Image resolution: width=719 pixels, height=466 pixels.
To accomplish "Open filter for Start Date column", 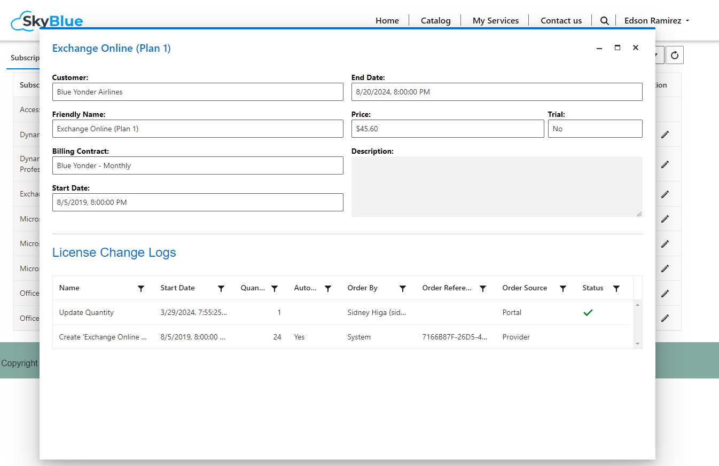I will tap(221, 288).
